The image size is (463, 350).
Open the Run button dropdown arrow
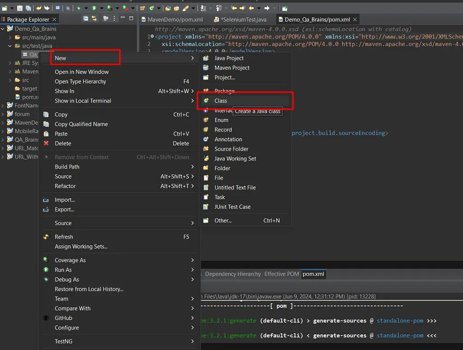[x=101, y=8]
